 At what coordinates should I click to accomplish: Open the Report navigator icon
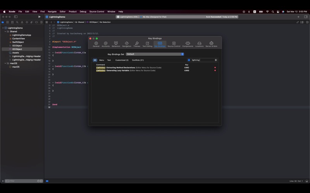(x=41, y=22)
